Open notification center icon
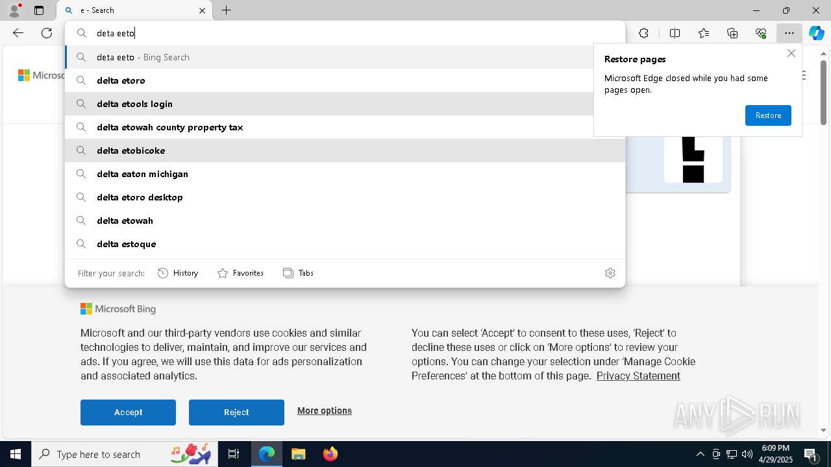This screenshot has height=467, width=831. click(x=810, y=454)
